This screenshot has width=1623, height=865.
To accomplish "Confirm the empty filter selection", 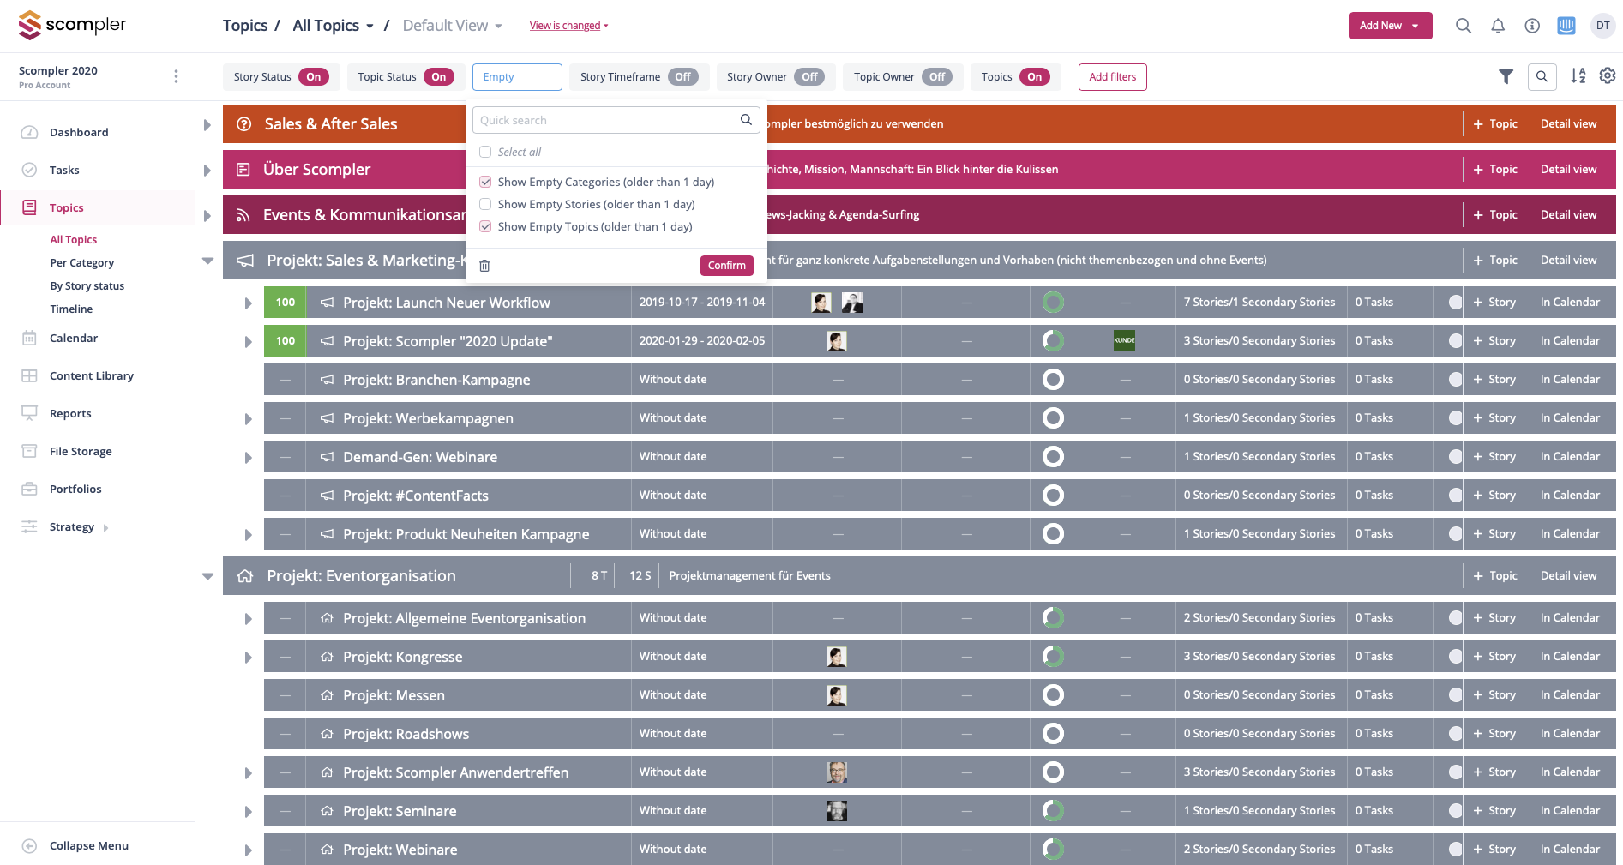I will pyautogui.click(x=726, y=266).
